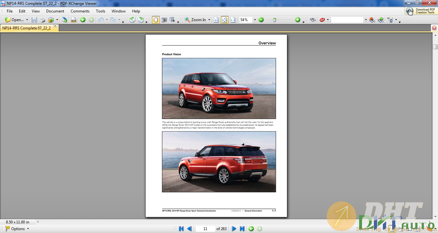Toggle Fit Width view mode
Screen dimensions: 438x233
click(x=233, y=20)
